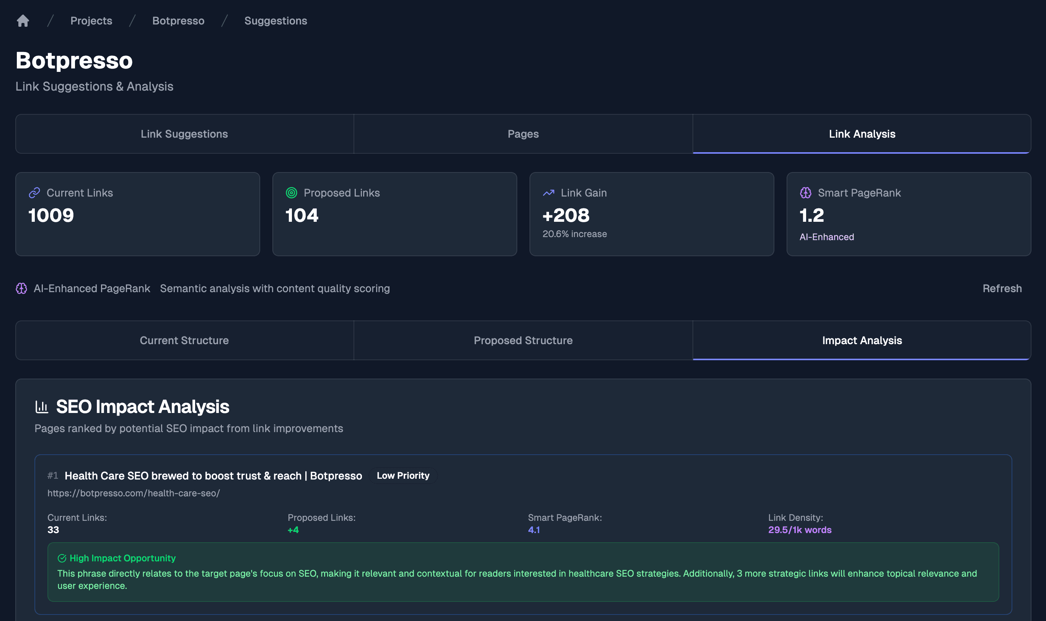This screenshot has width=1046, height=621.
Task: Click the bar chart icon beside SEO Impact Analysis
Action: (42, 406)
